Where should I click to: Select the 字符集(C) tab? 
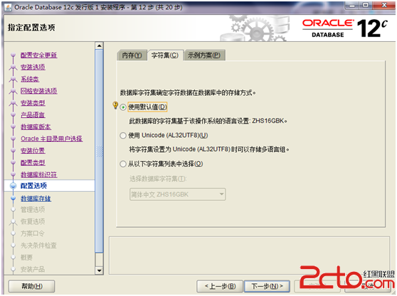[165, 55]
